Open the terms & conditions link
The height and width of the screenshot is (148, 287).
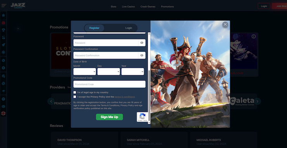124,97
